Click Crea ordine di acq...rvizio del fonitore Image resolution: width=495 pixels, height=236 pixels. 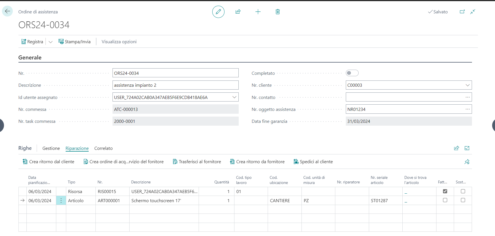(124, 162)
